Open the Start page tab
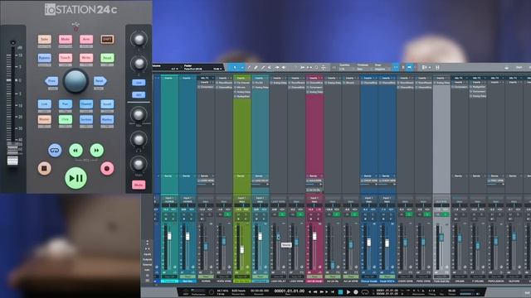 (x=519, y=68)
